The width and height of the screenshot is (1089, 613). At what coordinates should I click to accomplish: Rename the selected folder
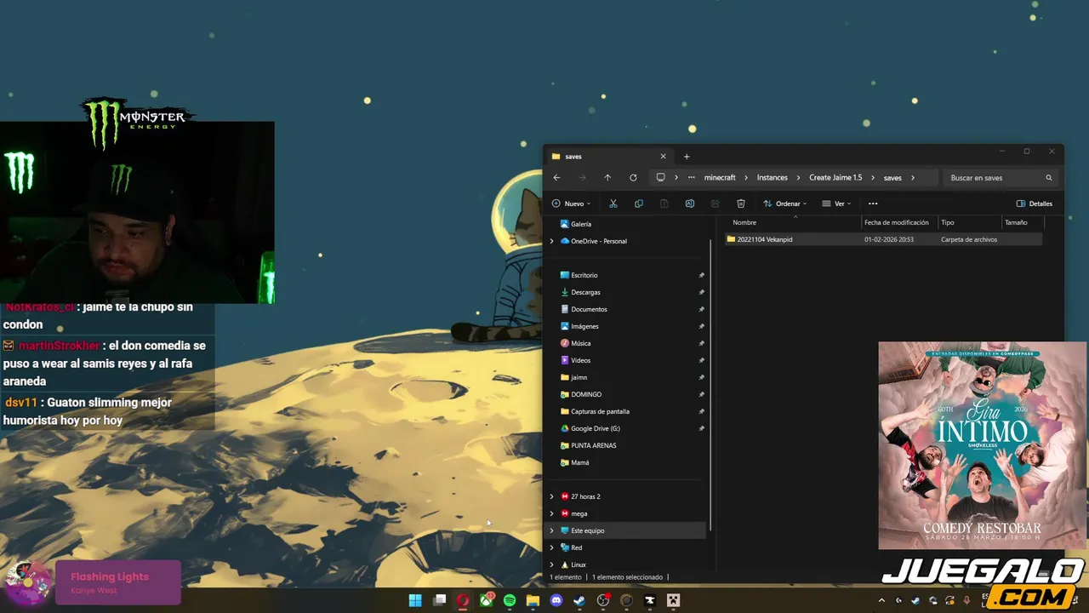[x=690, y=203]
